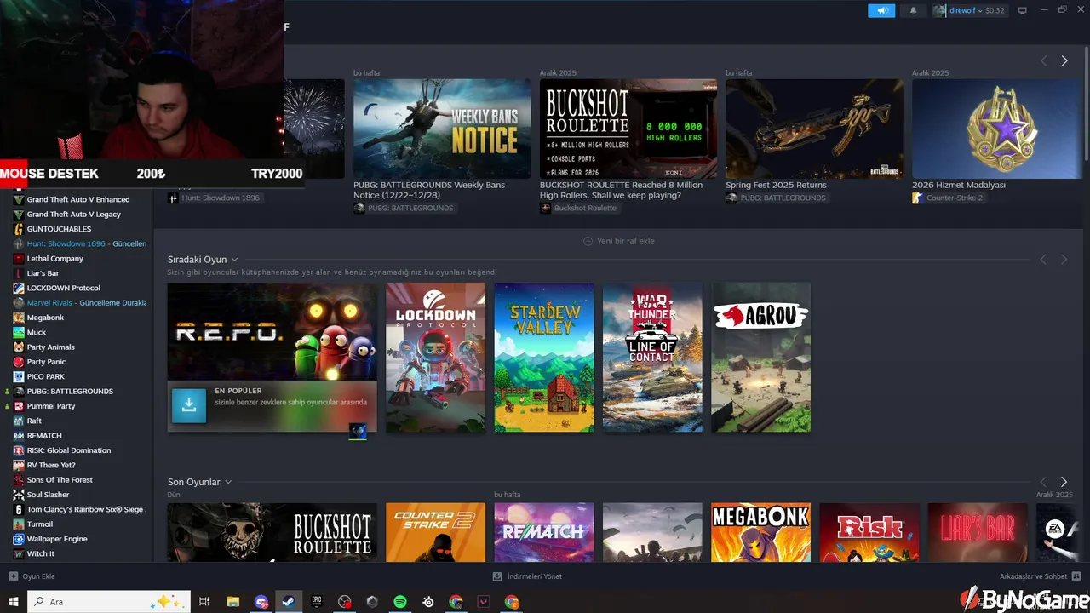The height and width of the screenshot is (613, 1090).
Task: Select Muck in library list
Action: tap(37, 332)
